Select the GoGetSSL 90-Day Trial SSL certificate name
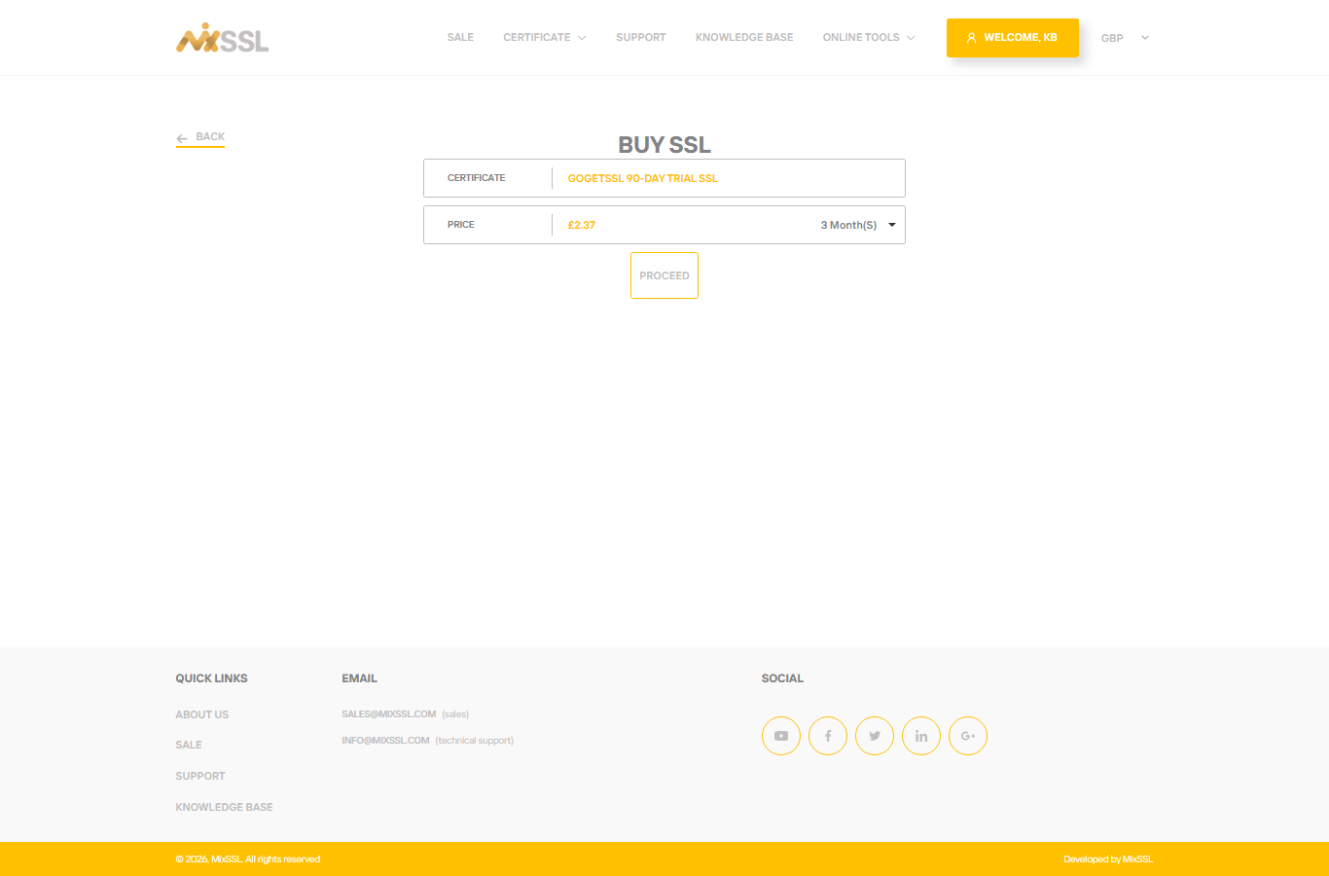The height and width of the screenshot is (876, 1329). click(x=643, y=178)
